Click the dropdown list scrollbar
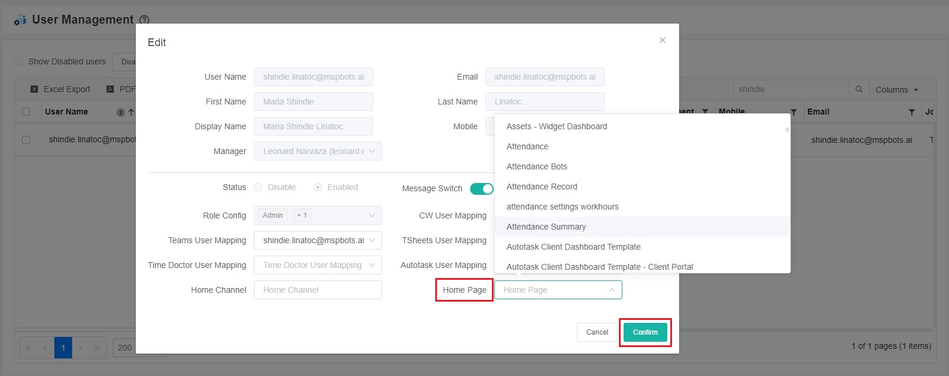This screenshot has width=949, height=376. coord(787,130)
